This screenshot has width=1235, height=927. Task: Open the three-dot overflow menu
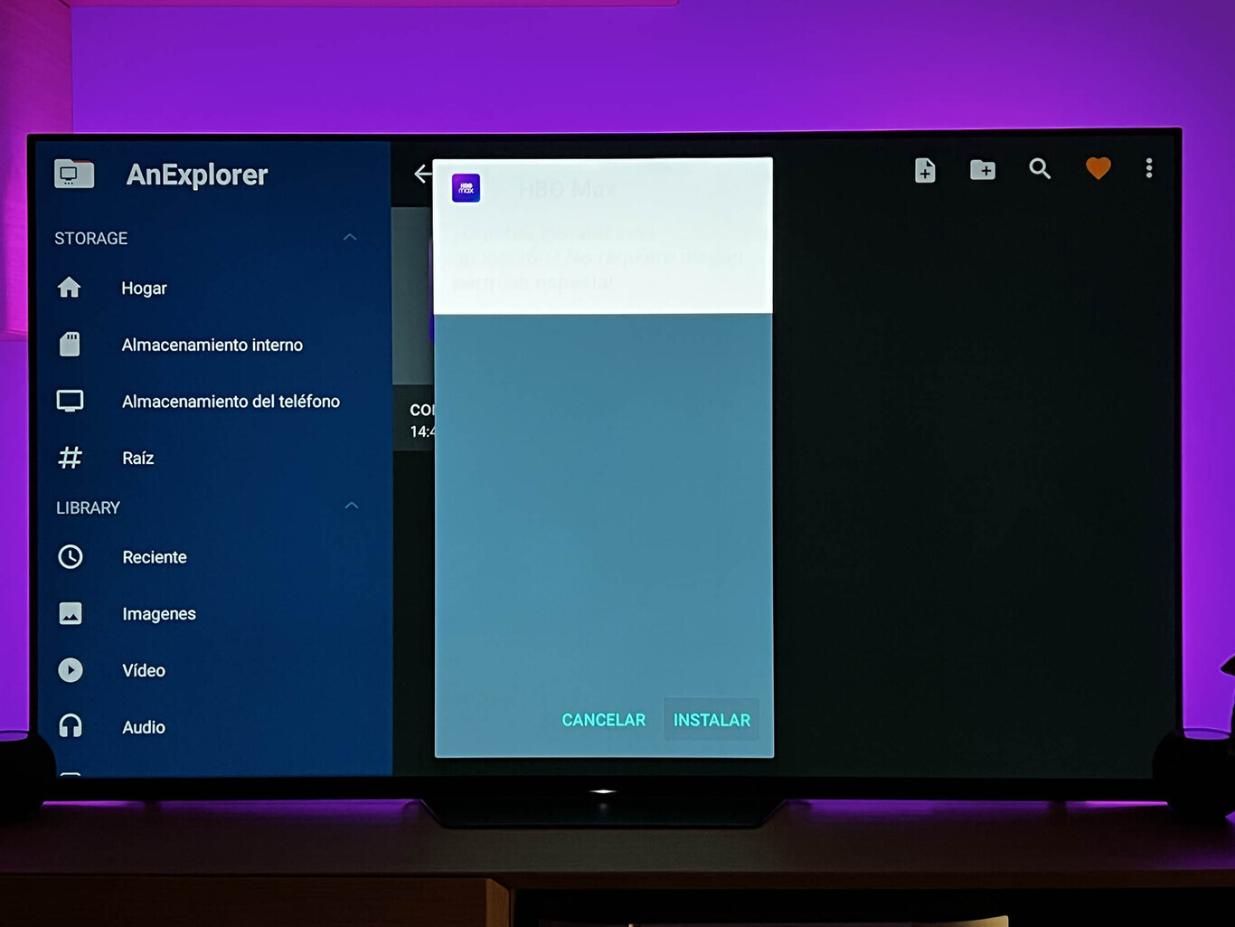tap(1149, 168)
